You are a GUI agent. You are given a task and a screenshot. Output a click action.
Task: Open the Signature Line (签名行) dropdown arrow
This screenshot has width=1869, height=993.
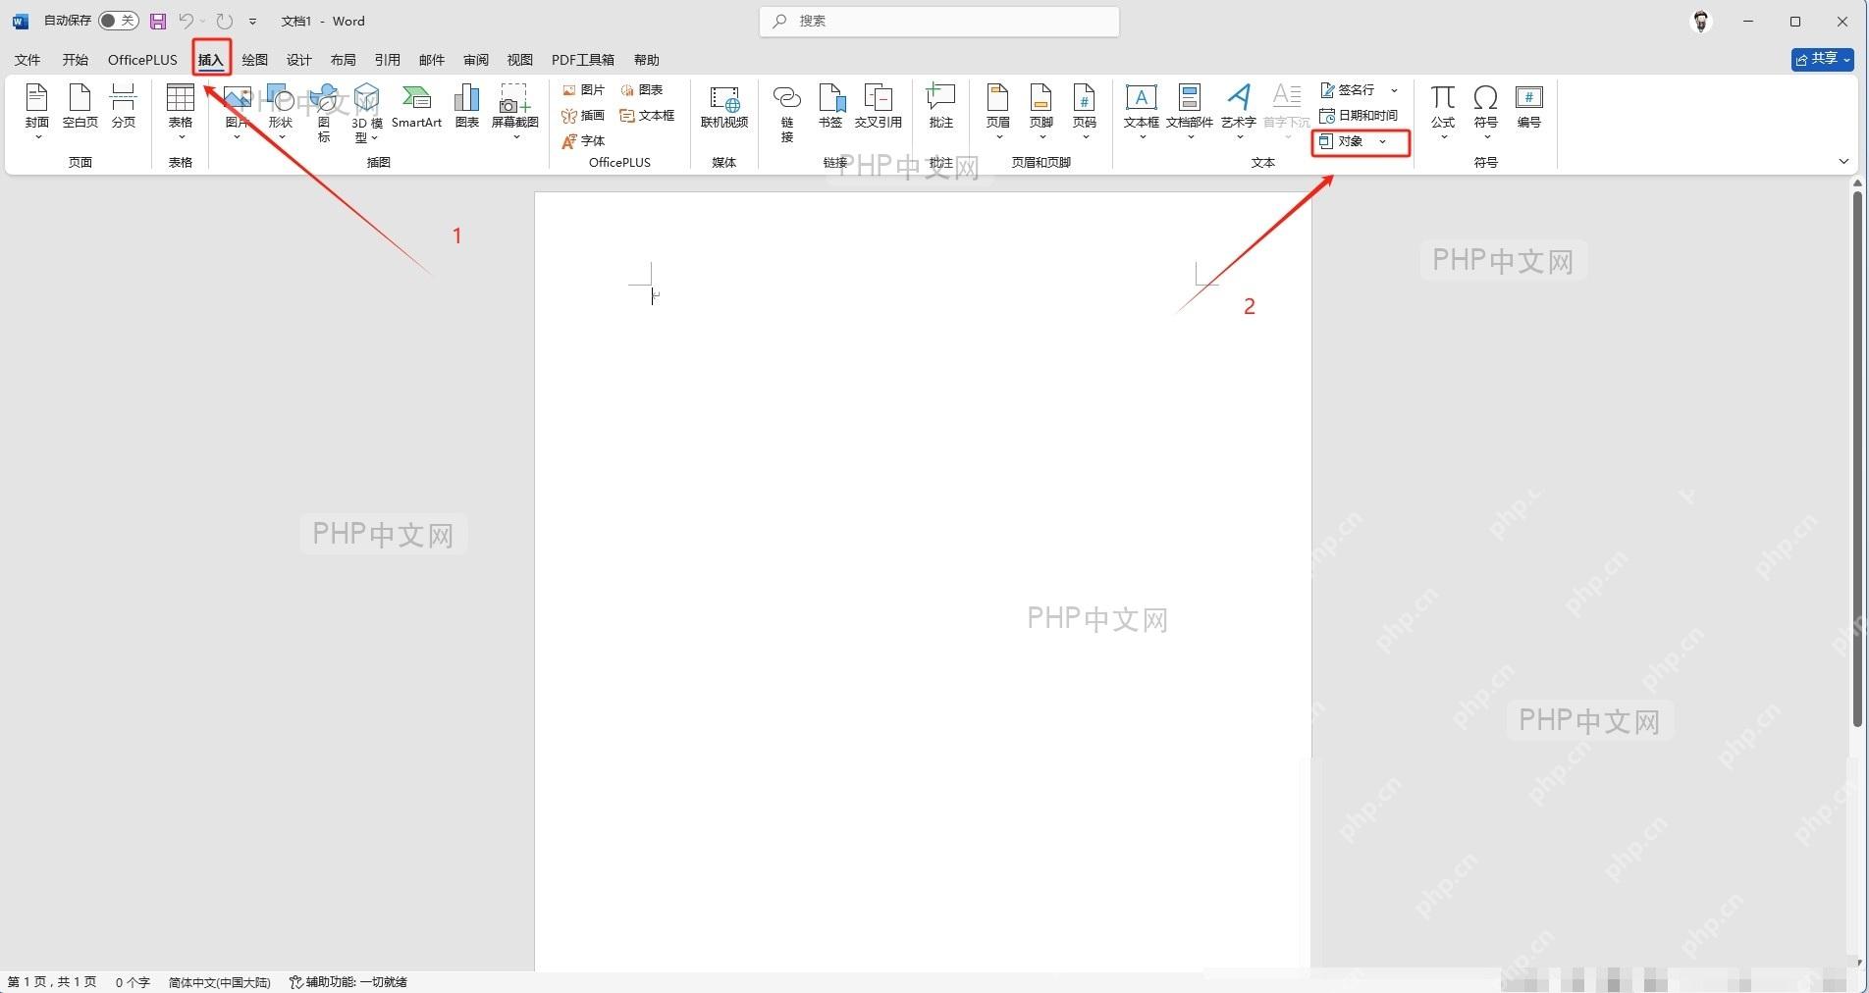pyautogui.click(x=1394, y=90)
